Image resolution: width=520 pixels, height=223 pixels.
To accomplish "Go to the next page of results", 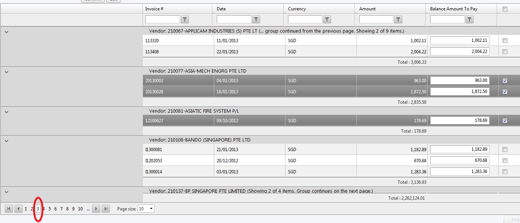I will (x=96, y=209).
